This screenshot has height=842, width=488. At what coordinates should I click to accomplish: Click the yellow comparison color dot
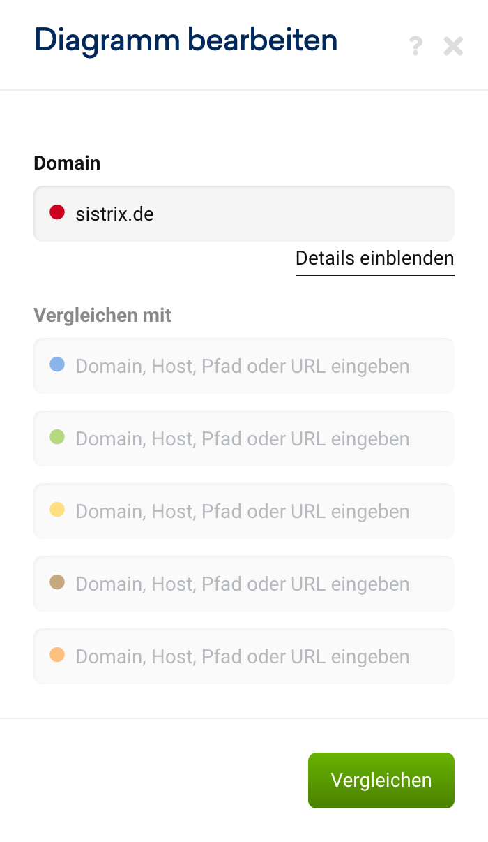pyautogui.click(x=57, y=510)
